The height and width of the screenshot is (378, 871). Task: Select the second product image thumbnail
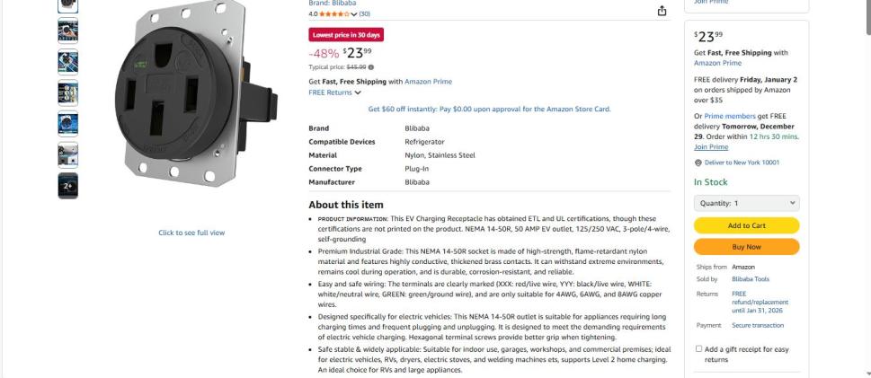click(68, 31)
